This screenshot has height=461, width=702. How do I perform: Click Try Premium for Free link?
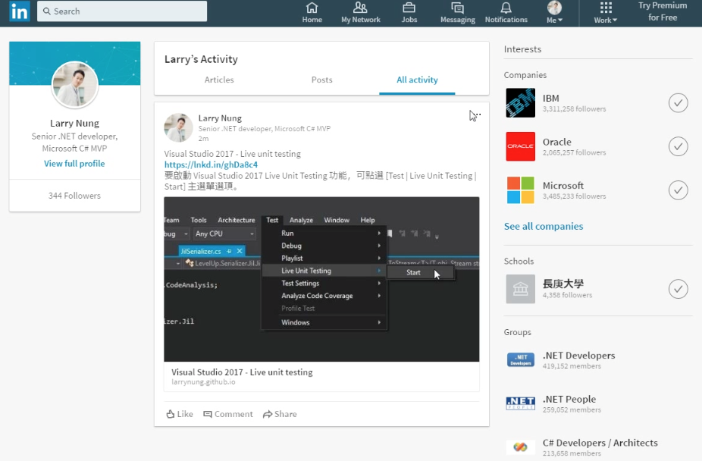pyautogui.click(x=663, y=11)
